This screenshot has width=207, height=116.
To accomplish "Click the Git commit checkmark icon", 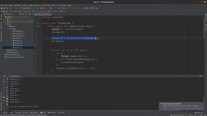I will coord(70,8).
